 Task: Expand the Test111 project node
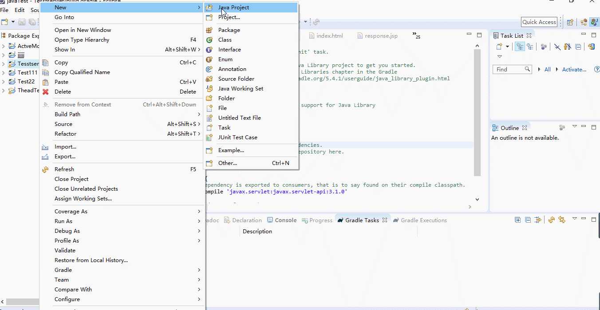pyautogui.click(x=4, y=73)
